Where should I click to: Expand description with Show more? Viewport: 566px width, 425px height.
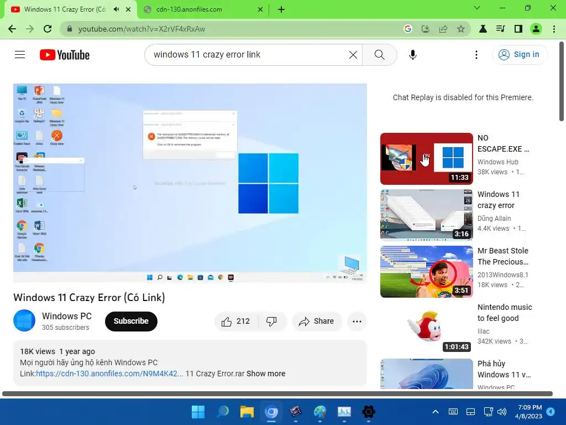coord(266,374)
